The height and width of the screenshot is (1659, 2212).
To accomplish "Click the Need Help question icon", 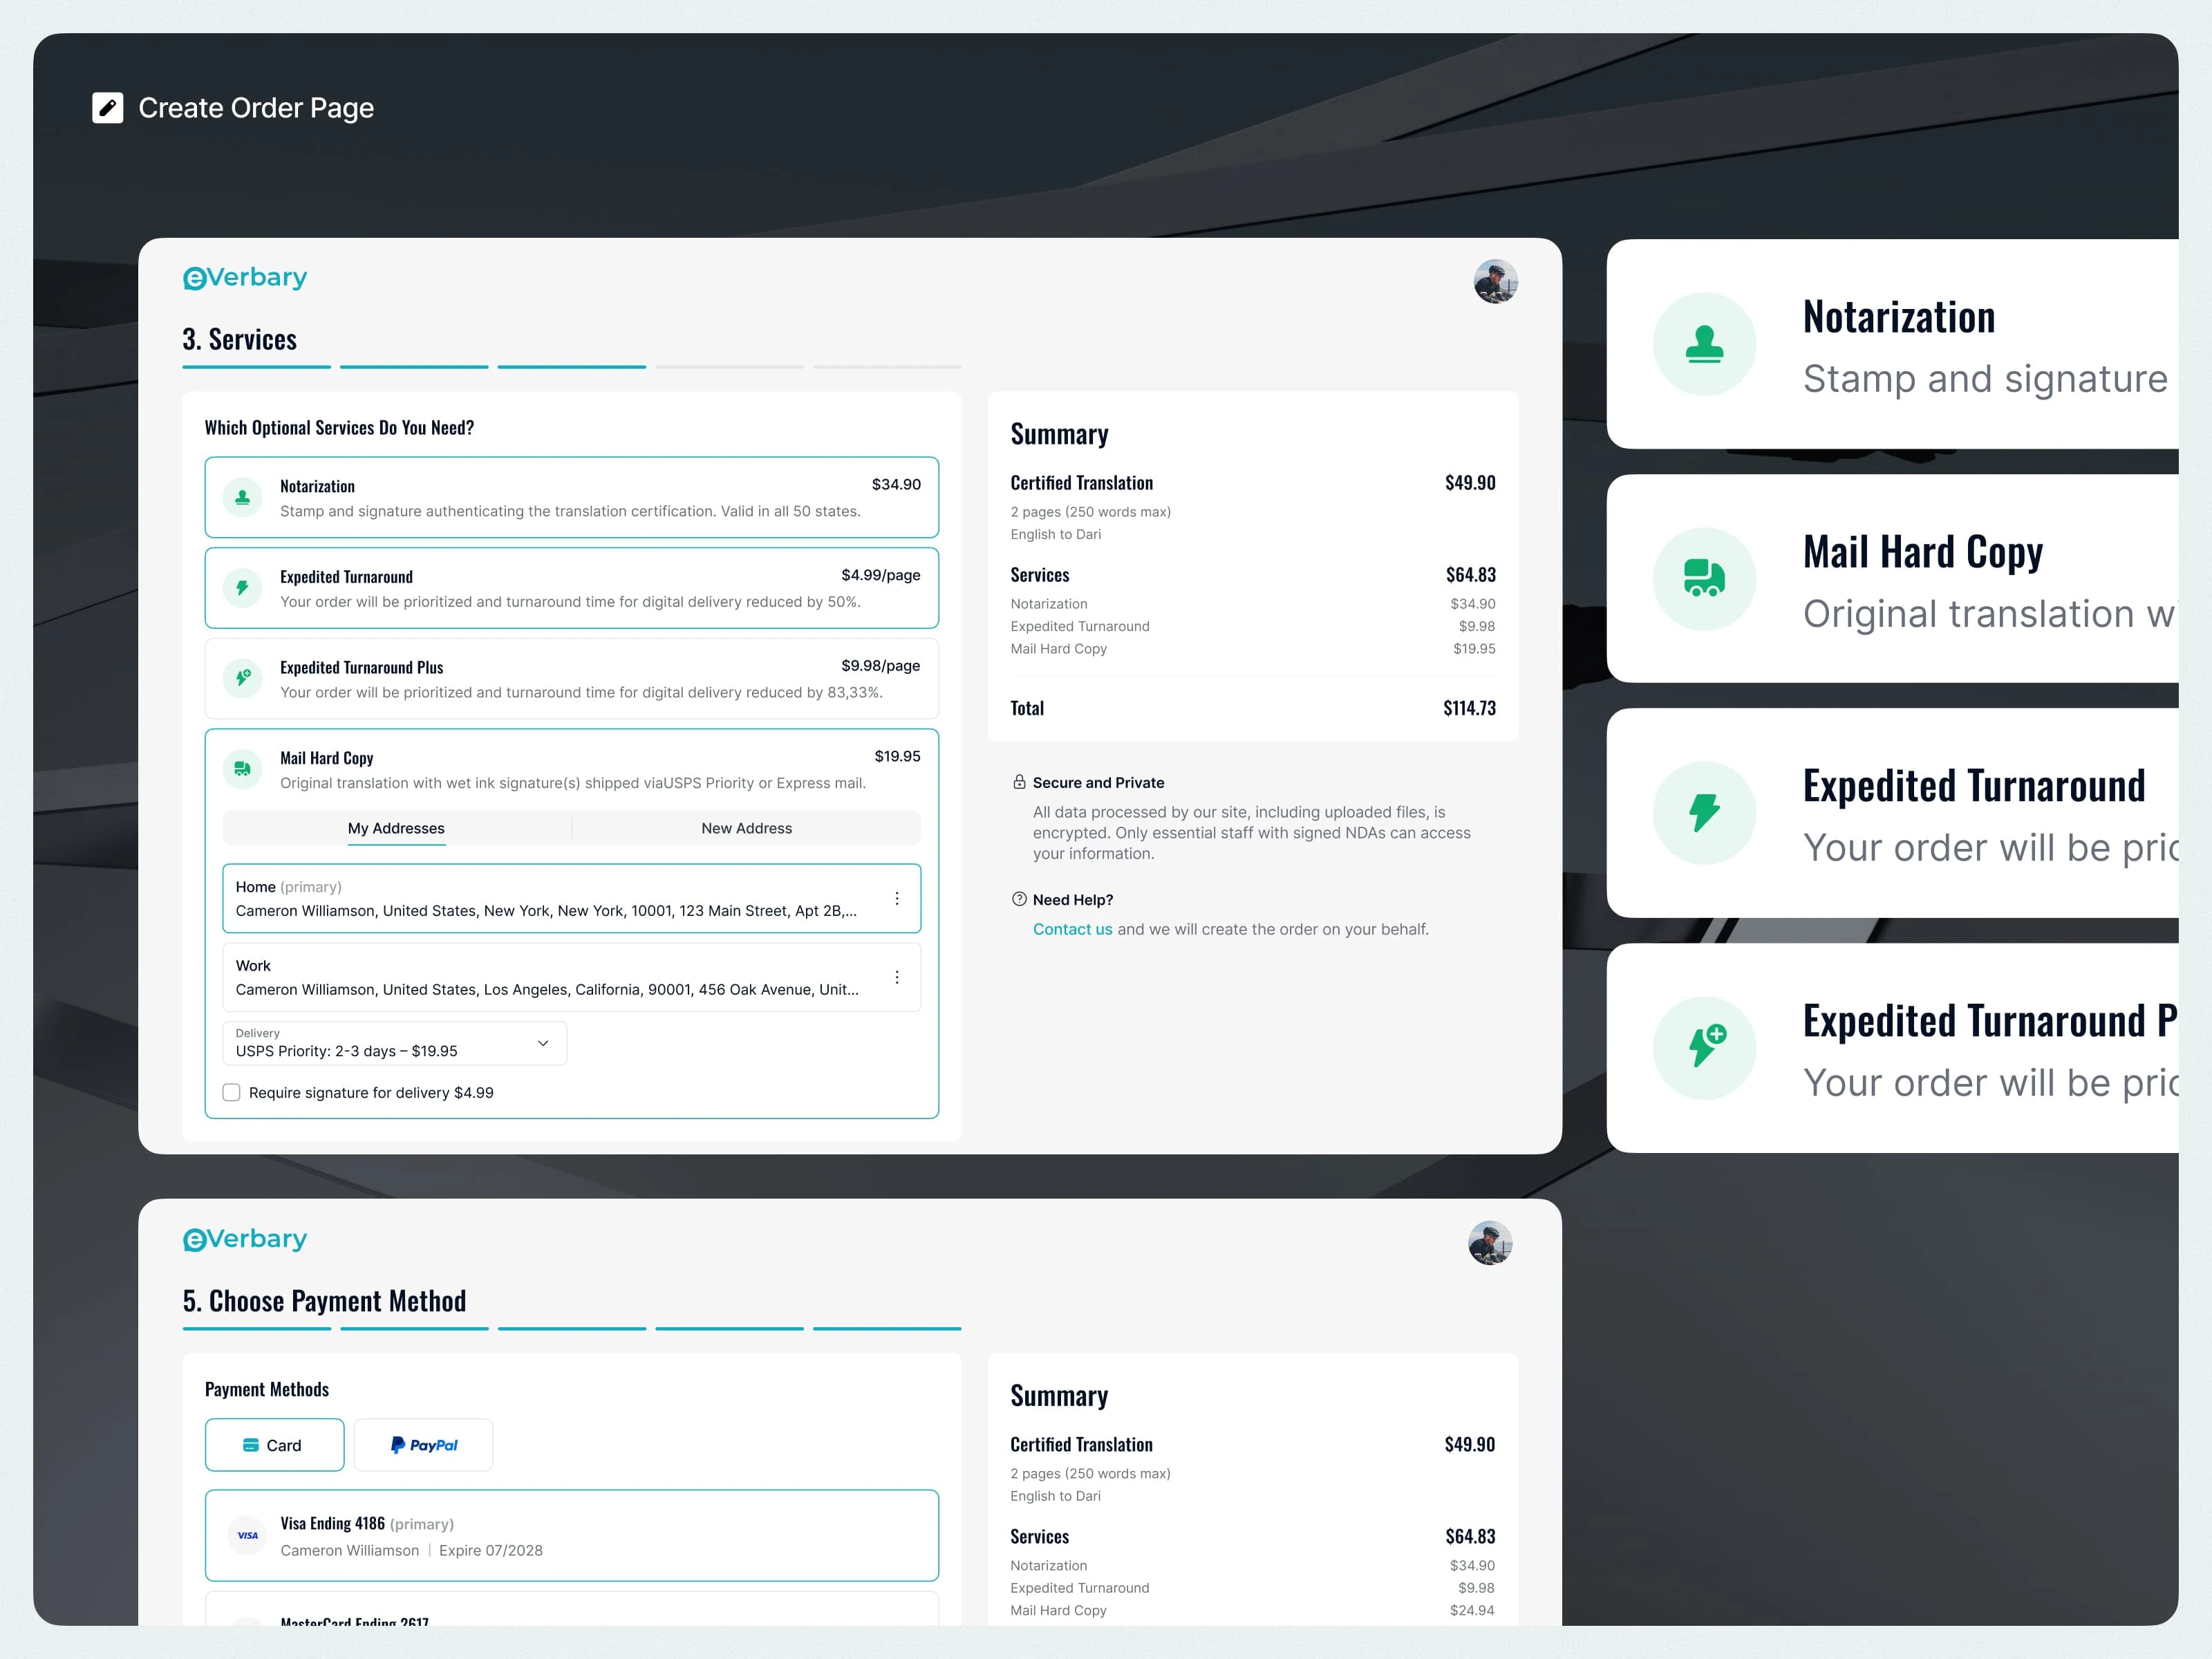I will point(1019,899).
